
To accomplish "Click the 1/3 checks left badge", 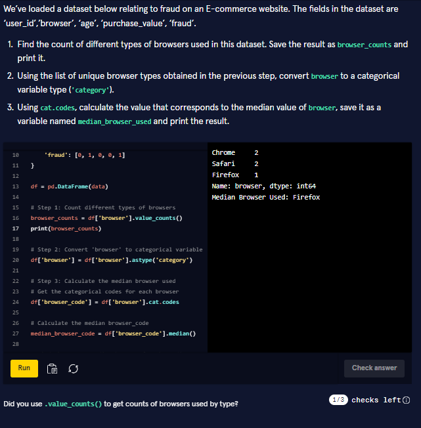I will pyautogui.click(x=338, y=400).
